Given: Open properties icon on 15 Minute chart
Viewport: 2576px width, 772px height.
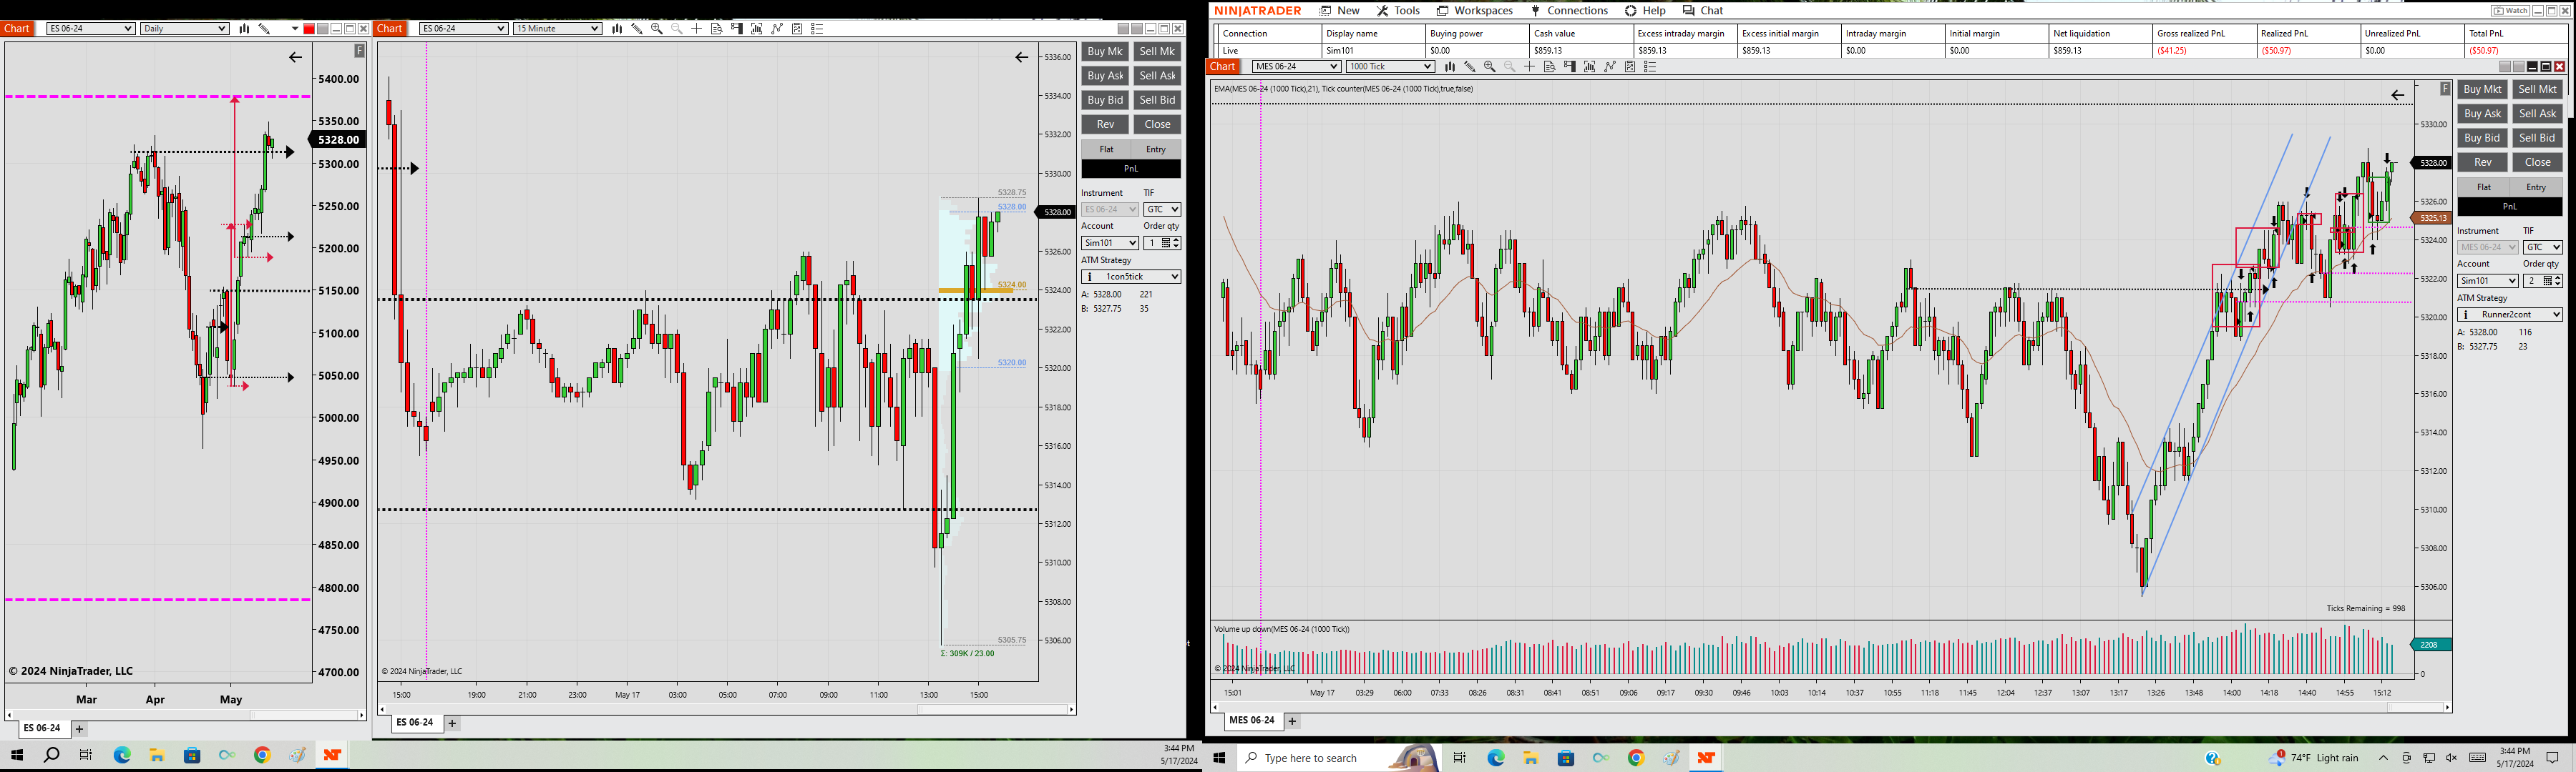Looking at the screenshot, I should (797, 29).
